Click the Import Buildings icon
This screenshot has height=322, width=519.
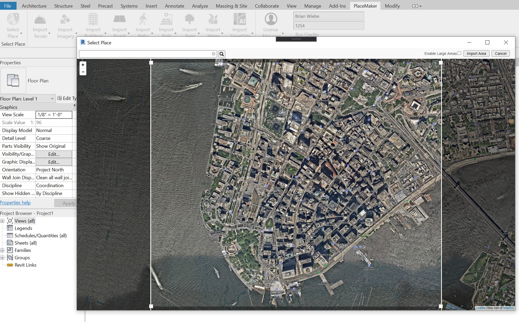click(x=93, y=20)
